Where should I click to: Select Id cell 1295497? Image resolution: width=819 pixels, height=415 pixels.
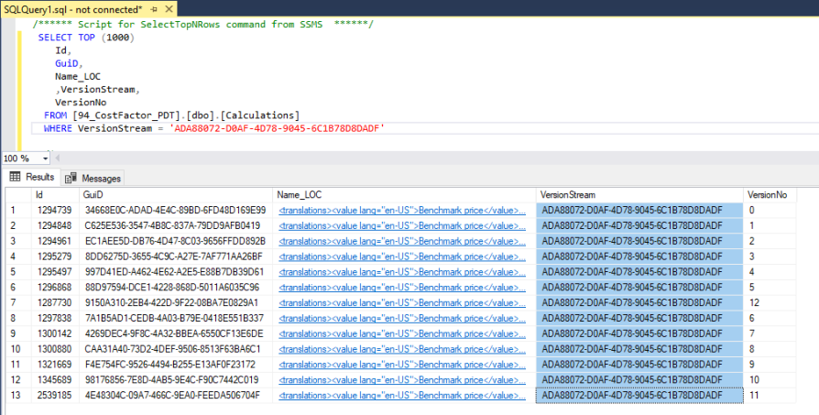pos(55,272)
